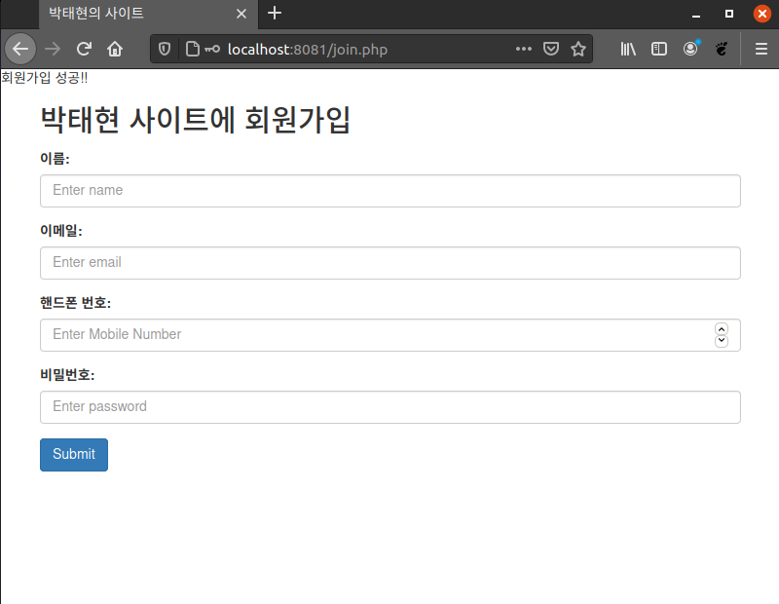Viewport: 779px width, 604px height.
Task: Click the forward navigation arrow
Action: click(53, 49)
